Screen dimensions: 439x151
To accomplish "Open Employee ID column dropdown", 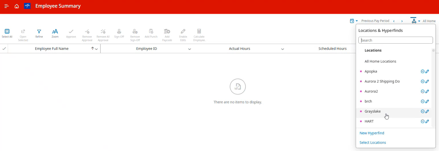I will pos(190,49).
